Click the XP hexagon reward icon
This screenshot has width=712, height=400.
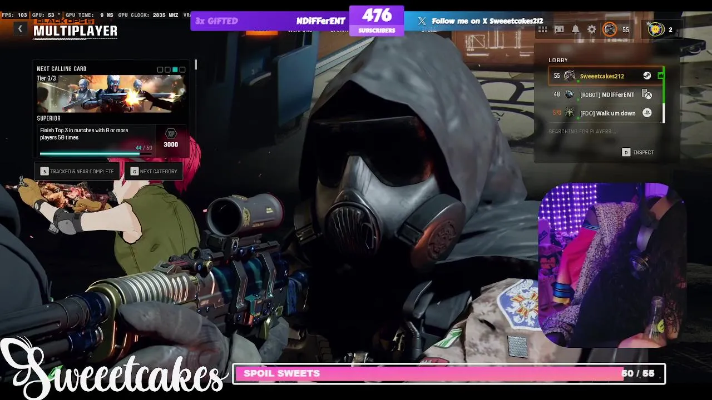coord(171,133)
